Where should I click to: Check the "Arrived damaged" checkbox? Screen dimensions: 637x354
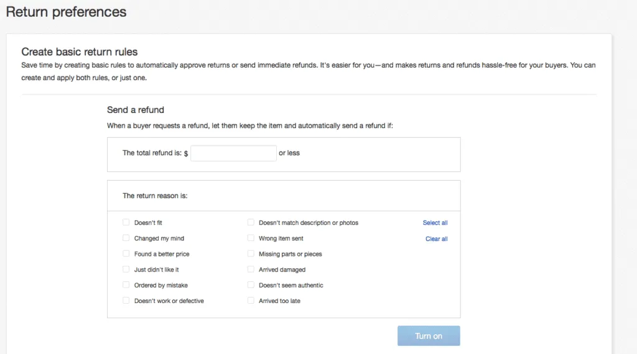pos(251,270)
